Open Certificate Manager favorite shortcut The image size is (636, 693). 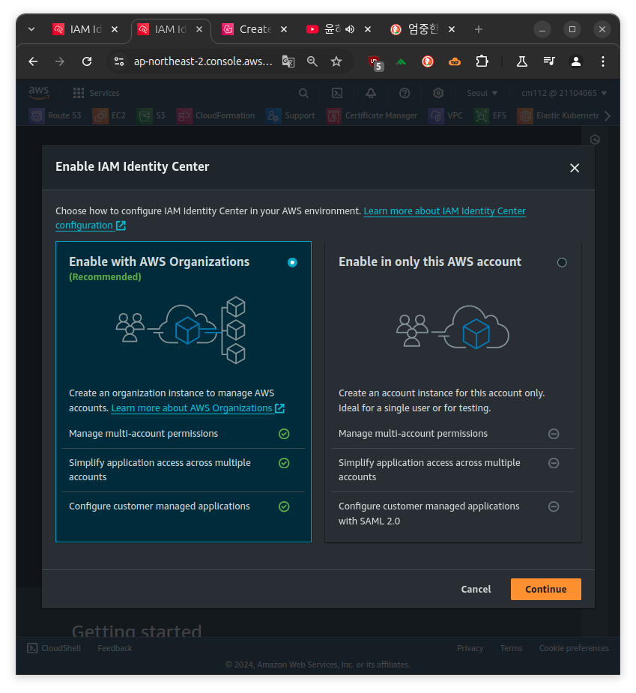click(372, 116)
